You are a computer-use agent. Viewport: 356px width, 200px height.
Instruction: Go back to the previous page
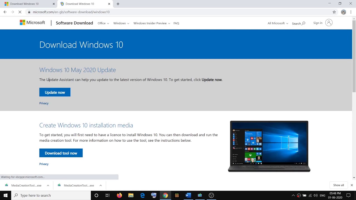[x=5, y=12]
